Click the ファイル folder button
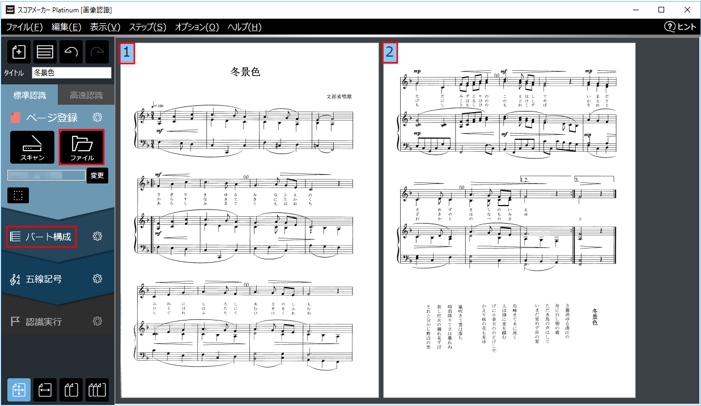 click(x=82, y=147)
